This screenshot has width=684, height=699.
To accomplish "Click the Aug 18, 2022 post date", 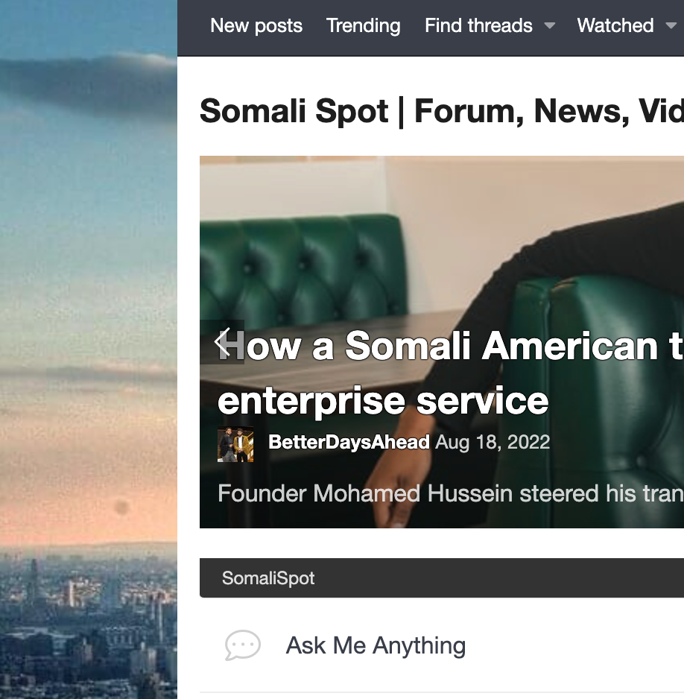I will point(493,442).
